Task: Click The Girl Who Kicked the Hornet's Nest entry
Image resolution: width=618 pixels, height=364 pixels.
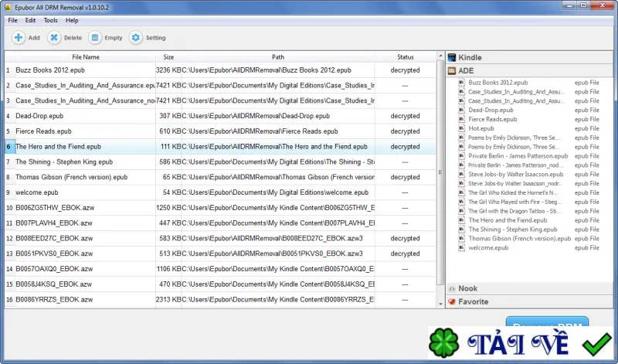Action: [x=513, y=193]
